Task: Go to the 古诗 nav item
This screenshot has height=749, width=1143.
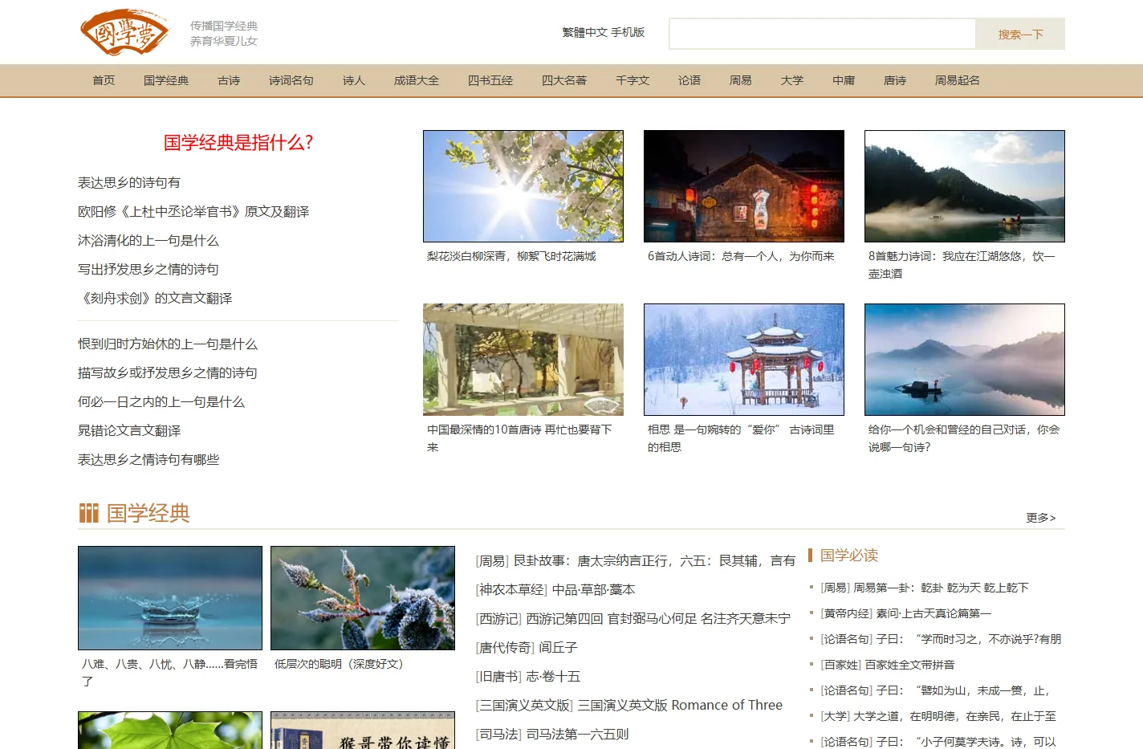Action: 229,81
